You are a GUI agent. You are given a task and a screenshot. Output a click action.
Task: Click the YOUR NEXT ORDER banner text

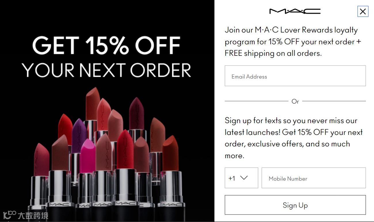pyautogui.click(x=106, y=70)
